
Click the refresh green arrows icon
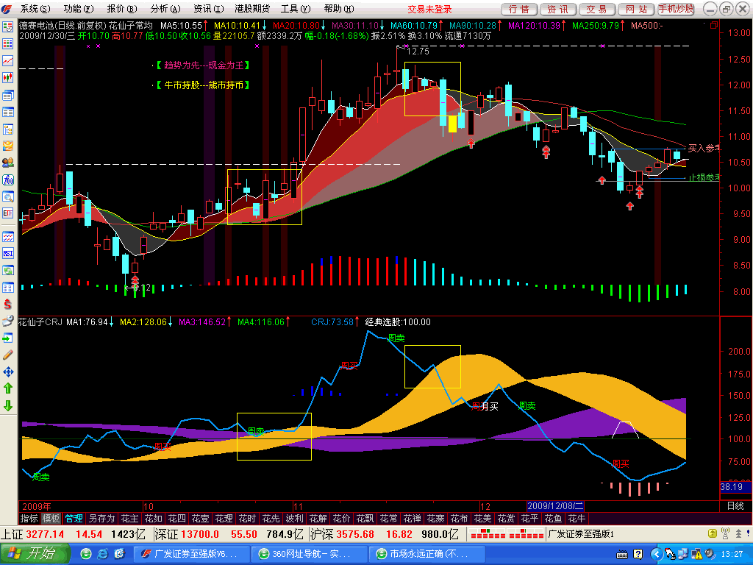[7, 270]
